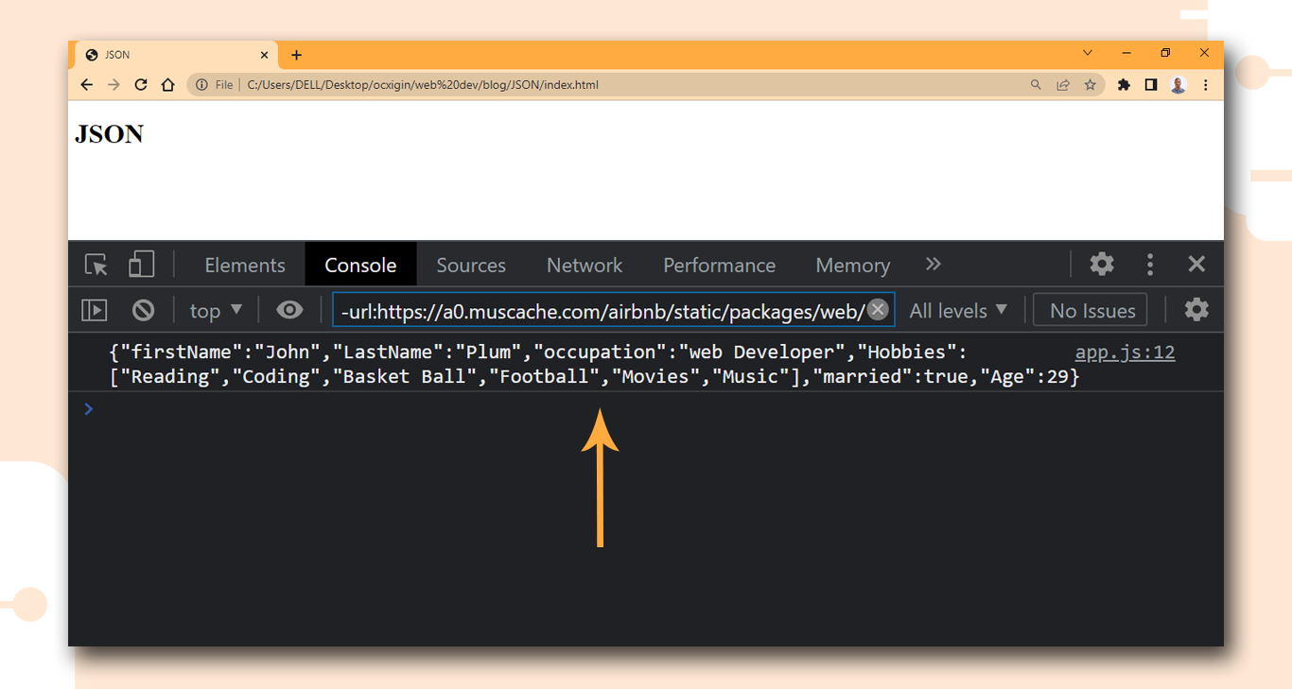Click the address bar URL
The width and height of the screenshot is (1292, 689).
tap(423, 85)
